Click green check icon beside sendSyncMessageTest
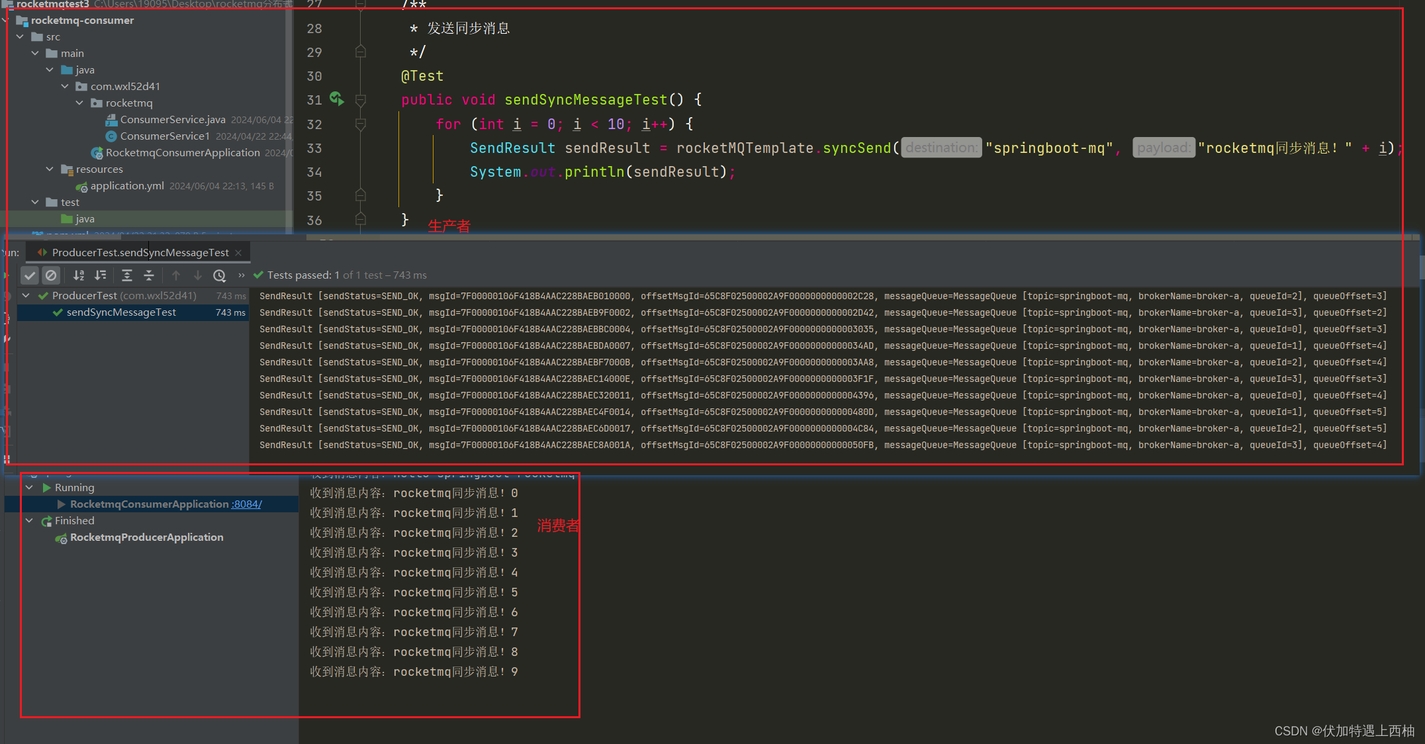Screen dimensions: 1425x744 (x=58, y=312)
